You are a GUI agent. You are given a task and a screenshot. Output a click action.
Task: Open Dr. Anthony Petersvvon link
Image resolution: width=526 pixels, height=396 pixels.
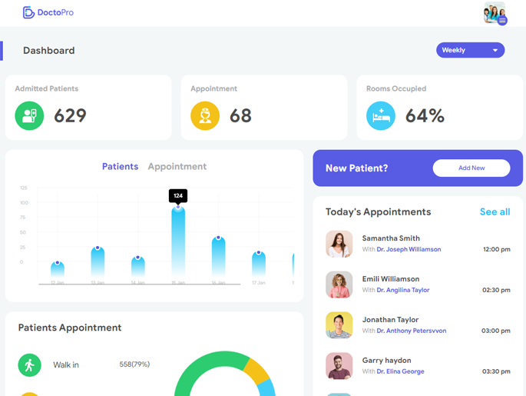tap(412, 331)
